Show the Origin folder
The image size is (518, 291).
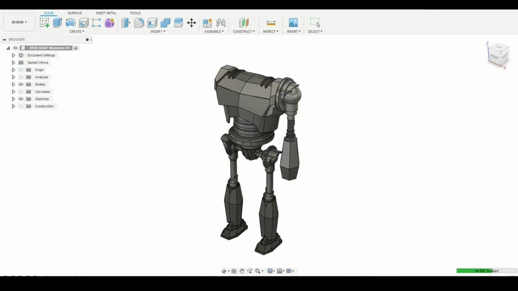pyautogui.click(x=21, y=70)
